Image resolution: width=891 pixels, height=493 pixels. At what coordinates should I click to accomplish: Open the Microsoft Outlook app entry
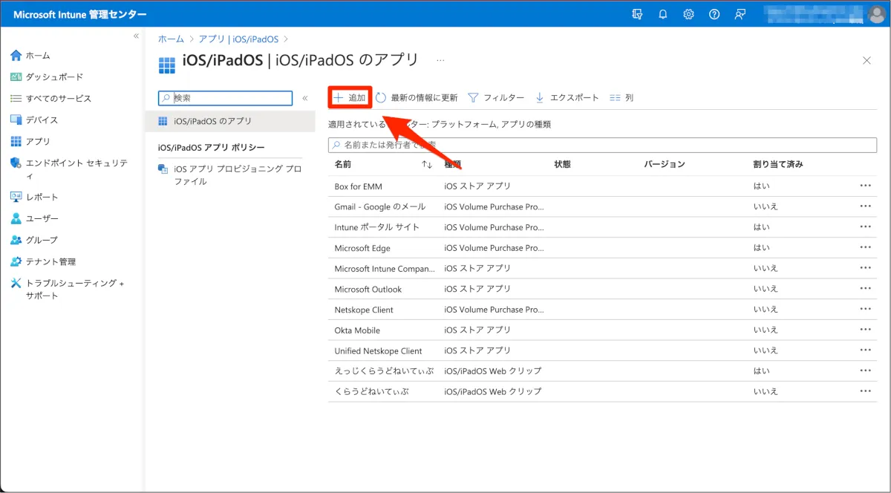point(368,290)
